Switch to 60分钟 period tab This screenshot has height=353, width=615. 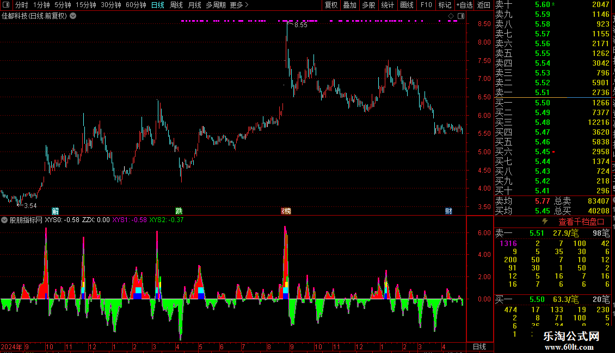click(136, 5)
